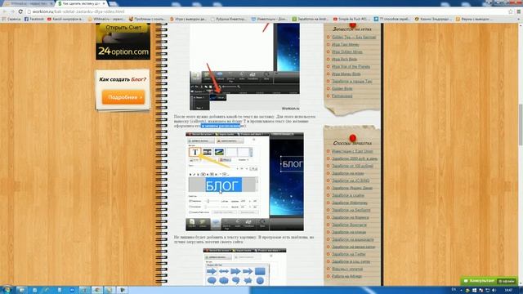Open the Windows Start button
Screen dimensions: 523x294
(7, 290)
